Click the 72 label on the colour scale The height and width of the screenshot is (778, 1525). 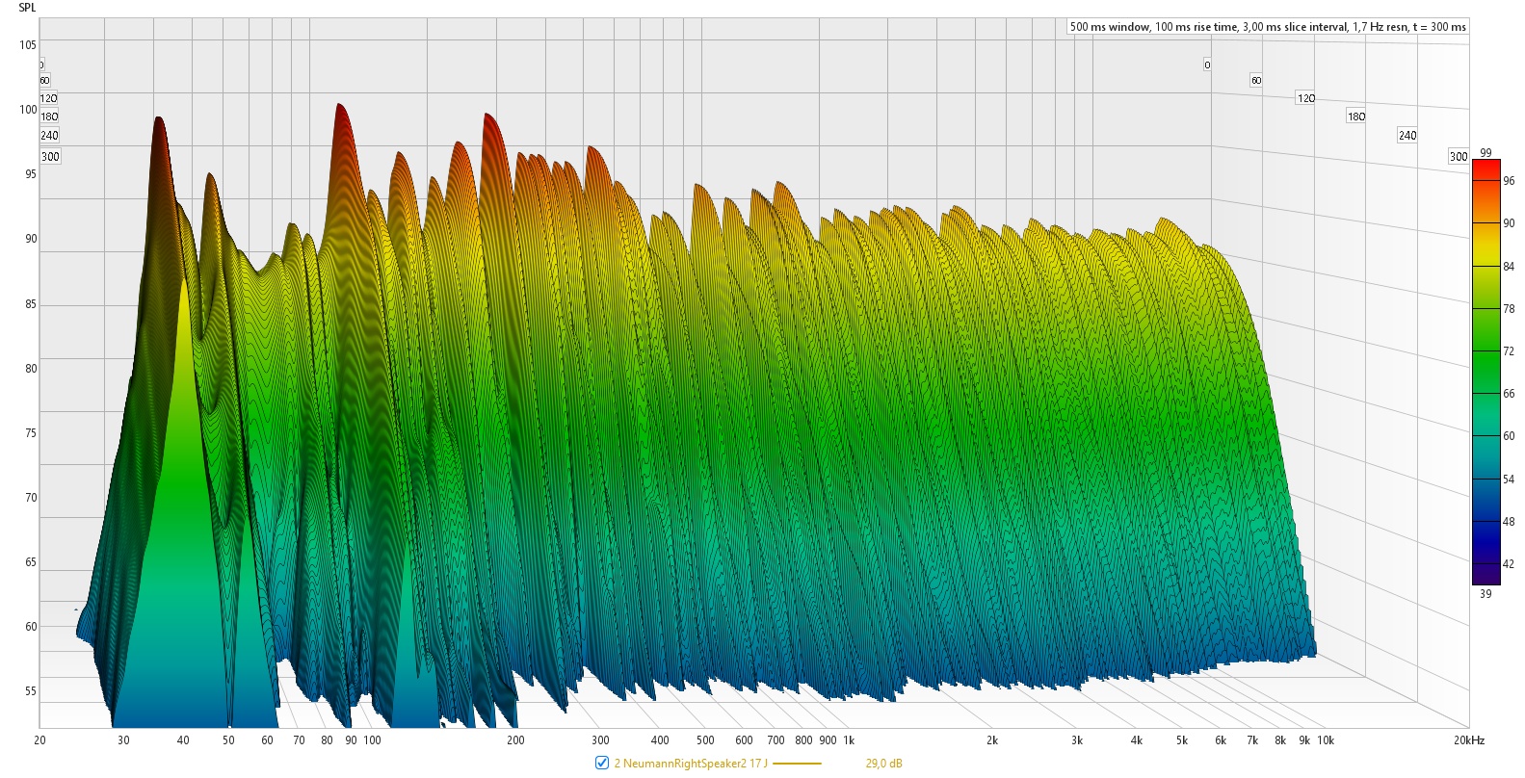click(x=1509, y=351)
